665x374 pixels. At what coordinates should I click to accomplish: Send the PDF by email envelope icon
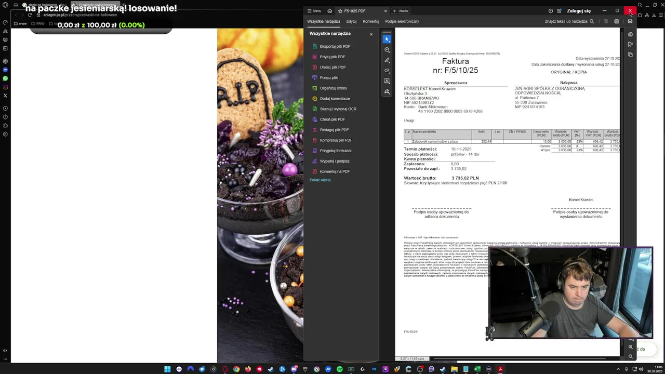(630, 21)
